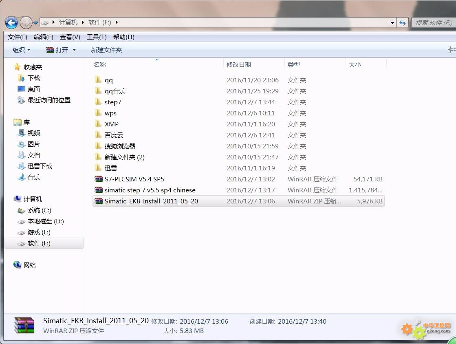Open drive 游戏 (E:)
The width and height of the screenshot is (456, 344).
coord(39,232)
